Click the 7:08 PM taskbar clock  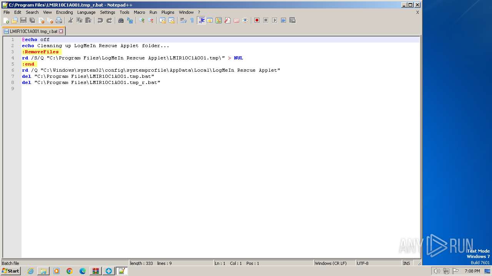pos(472,271)
